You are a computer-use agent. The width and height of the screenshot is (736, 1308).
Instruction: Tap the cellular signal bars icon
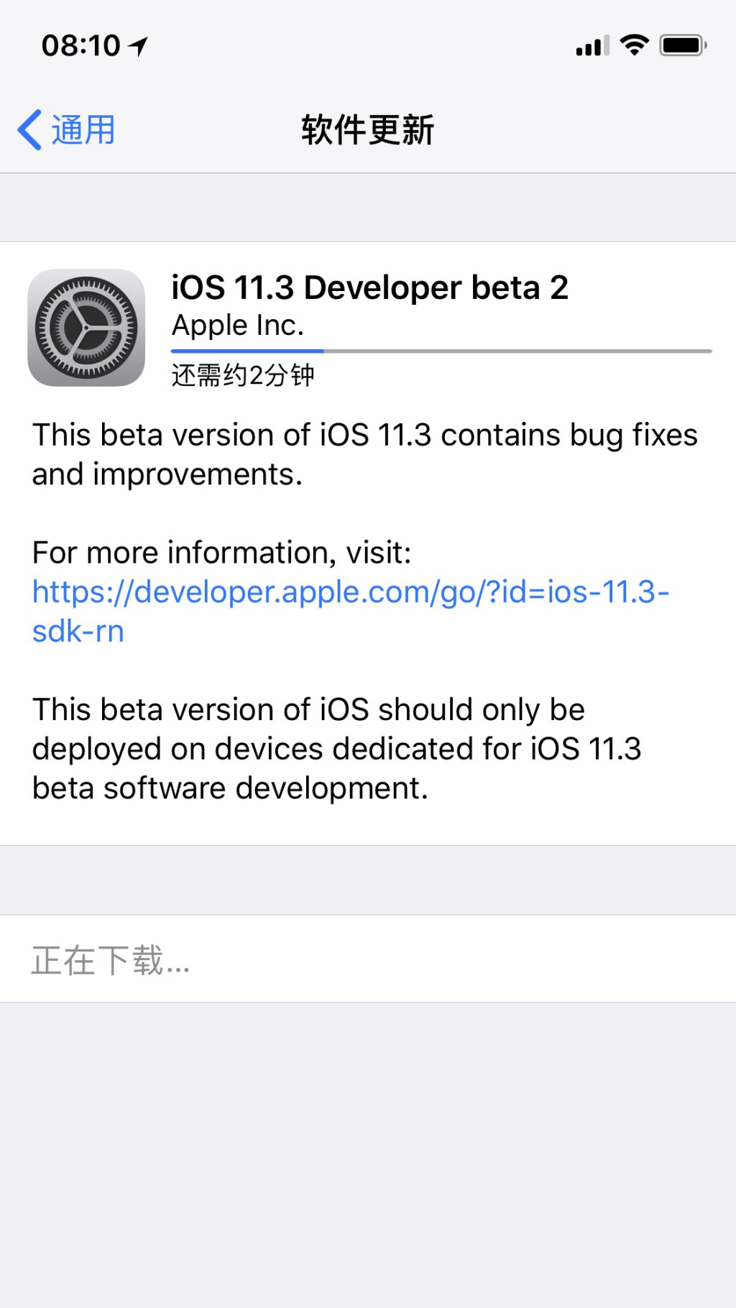592,46
